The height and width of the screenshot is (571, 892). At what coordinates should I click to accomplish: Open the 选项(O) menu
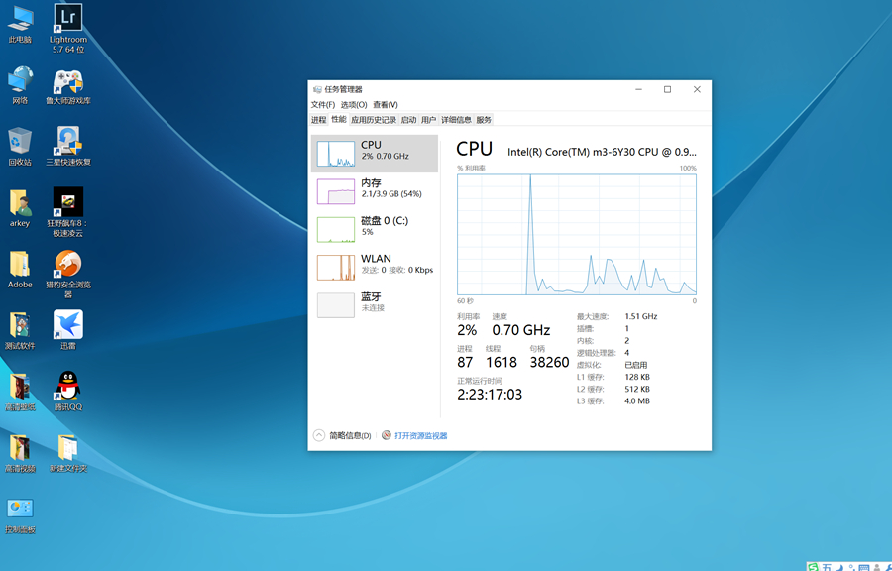353,105
